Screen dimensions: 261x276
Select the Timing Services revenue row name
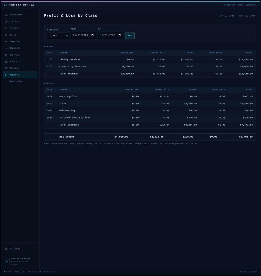coord(70,60)
